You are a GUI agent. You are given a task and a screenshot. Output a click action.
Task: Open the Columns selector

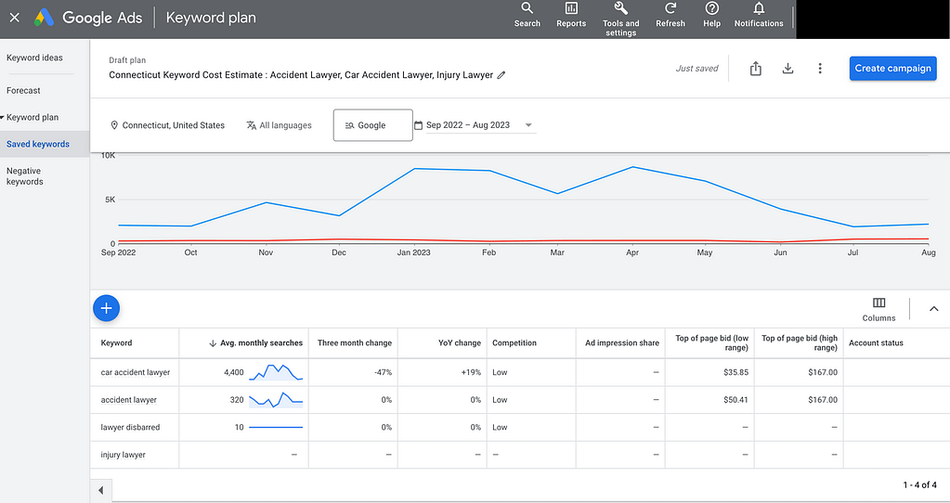(x=878, y=309)
